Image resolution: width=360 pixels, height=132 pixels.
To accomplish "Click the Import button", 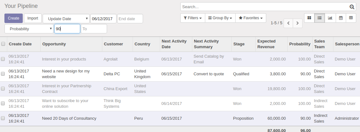I will click(x=33, y=18).
